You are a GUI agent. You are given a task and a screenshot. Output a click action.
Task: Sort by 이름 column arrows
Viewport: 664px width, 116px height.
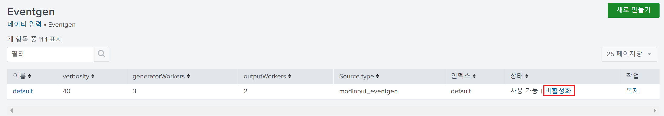coord(29,76)
